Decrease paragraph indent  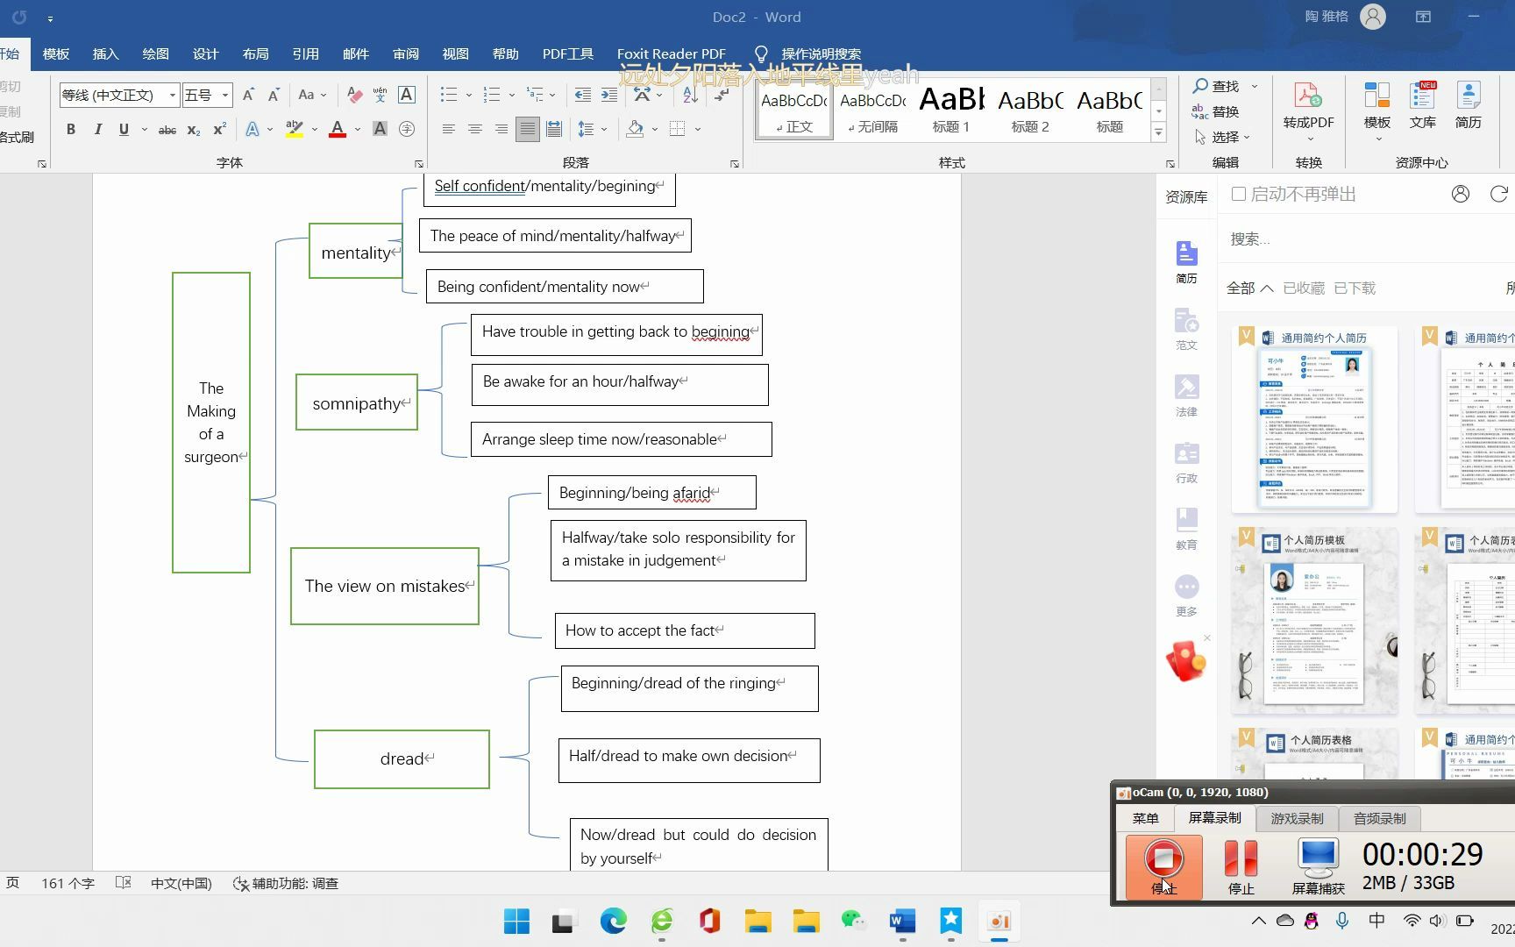[582, 95]
